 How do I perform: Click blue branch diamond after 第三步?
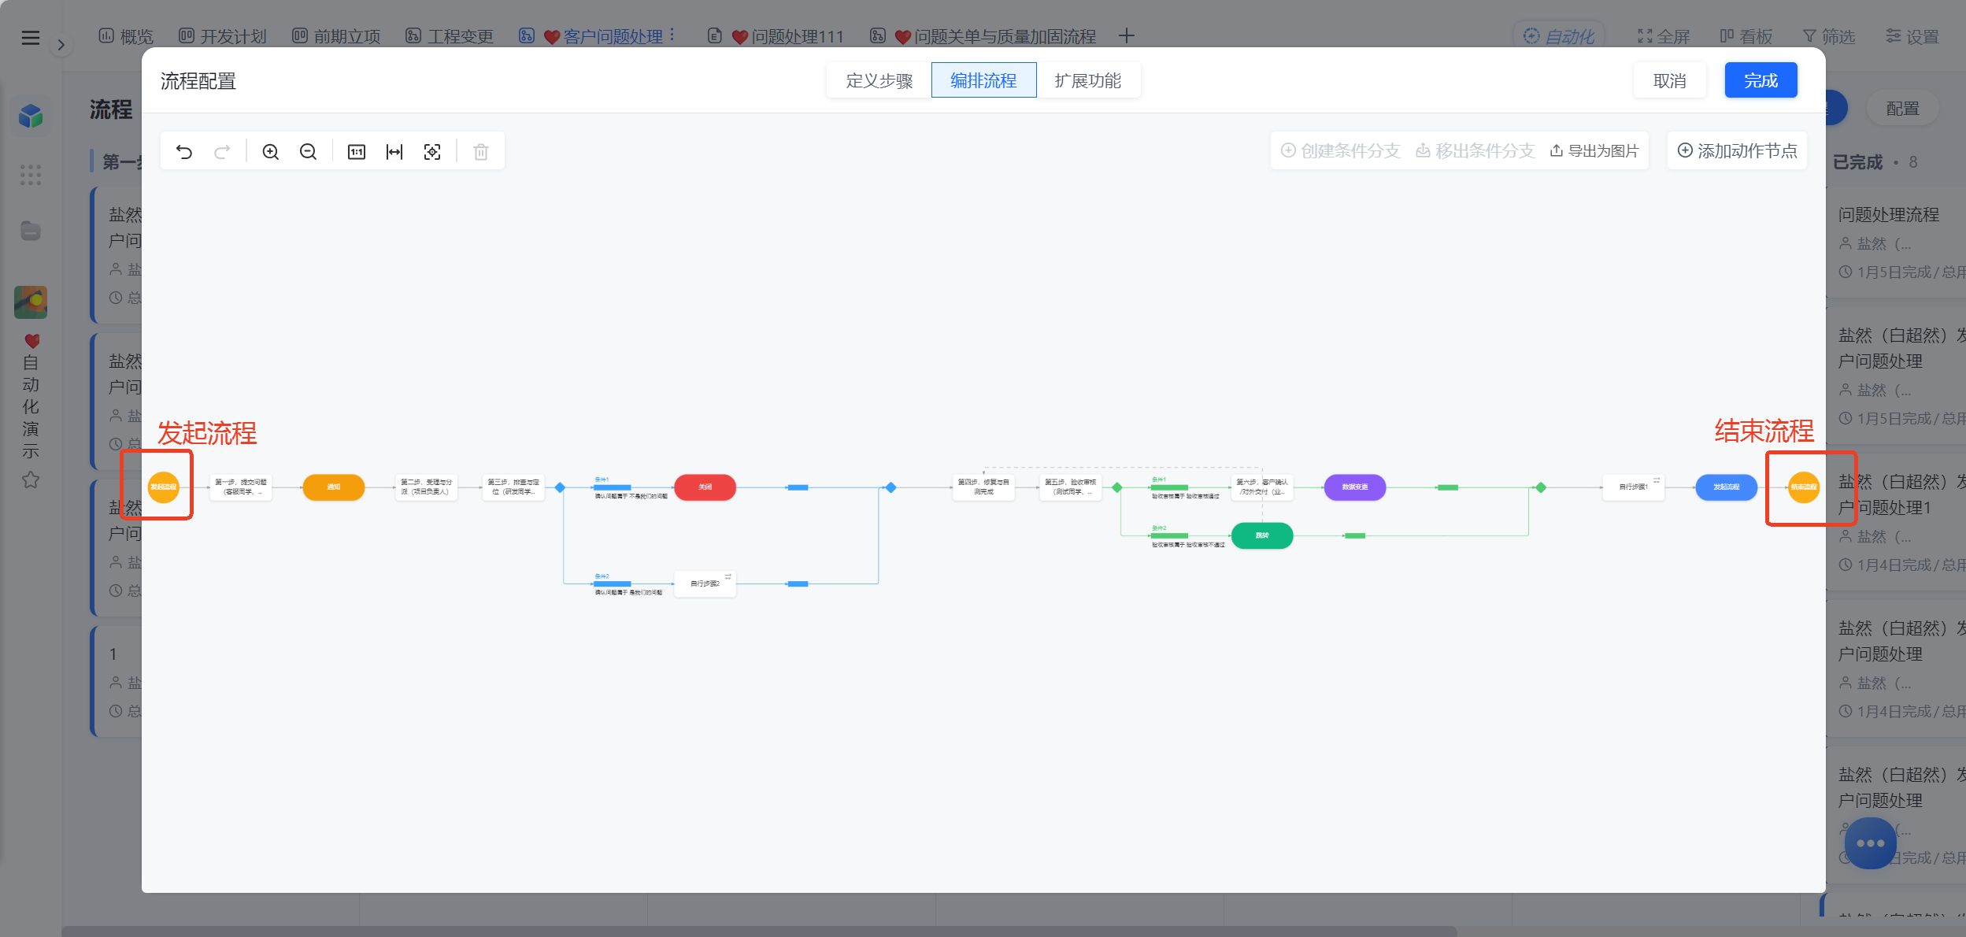(560, 487)
